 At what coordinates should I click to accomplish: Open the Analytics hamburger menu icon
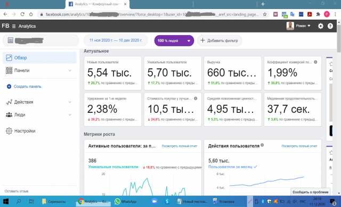[14, 26]
